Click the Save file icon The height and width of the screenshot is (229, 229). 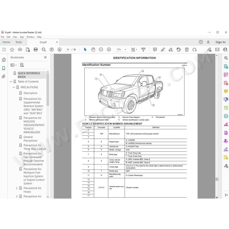(x=4, y=50)
